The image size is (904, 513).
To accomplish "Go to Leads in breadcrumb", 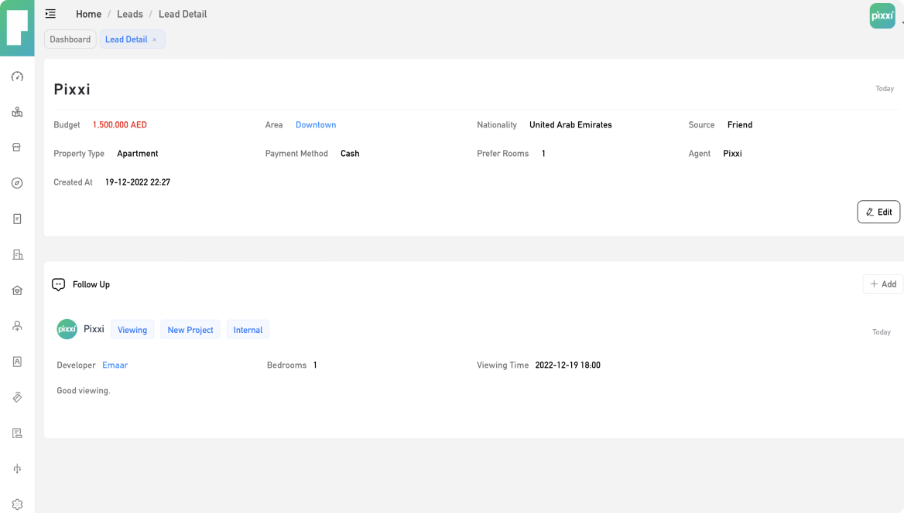I will tap(130, 14).
